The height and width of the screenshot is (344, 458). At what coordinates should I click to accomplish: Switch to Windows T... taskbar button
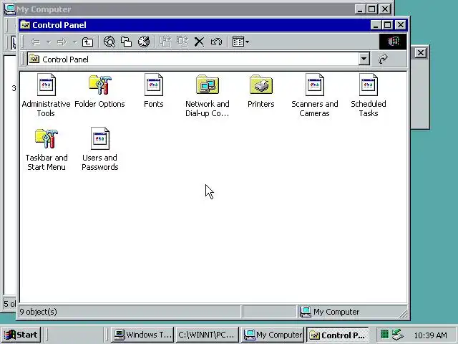142,335
